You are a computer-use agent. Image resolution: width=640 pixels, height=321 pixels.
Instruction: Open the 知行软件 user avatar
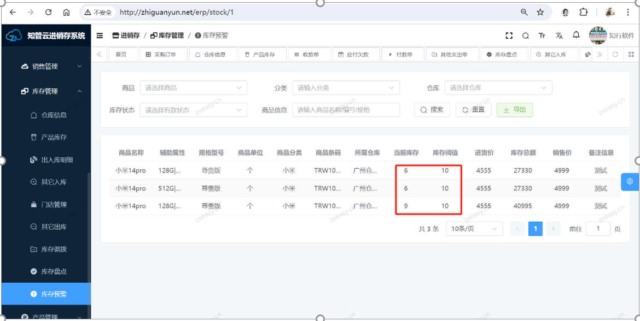point(597,35)
